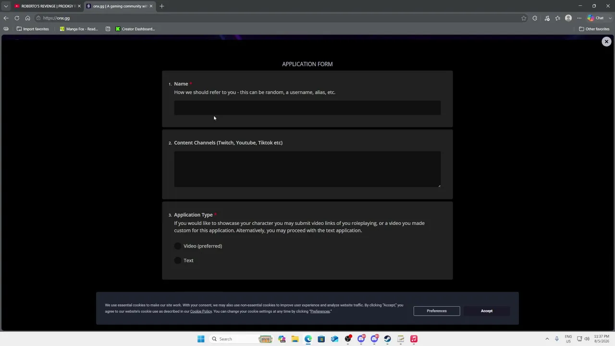Open the Extensions puzzle icon
Image resolution: width=615 pixels, height=346 pixels.
pyautogui.click(x=535, y=18)
